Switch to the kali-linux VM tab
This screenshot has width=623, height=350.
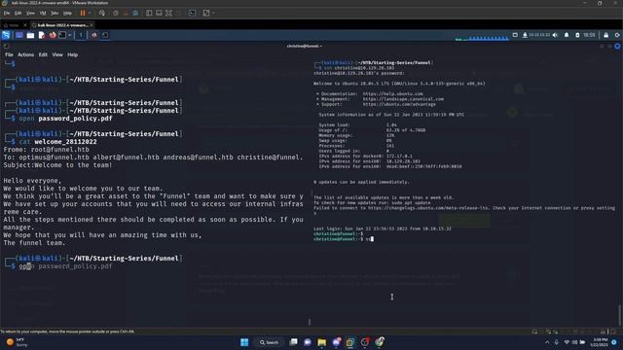62,25
